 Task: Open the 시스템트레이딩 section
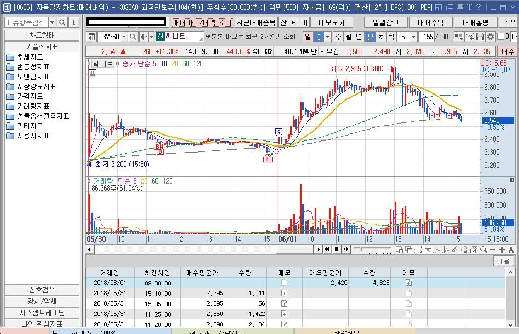point(42,313)
